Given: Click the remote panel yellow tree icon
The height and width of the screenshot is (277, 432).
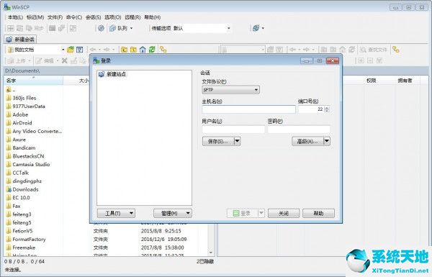Looking at the screenshot, I should (396, 50).
